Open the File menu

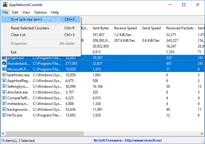point(5,12)
